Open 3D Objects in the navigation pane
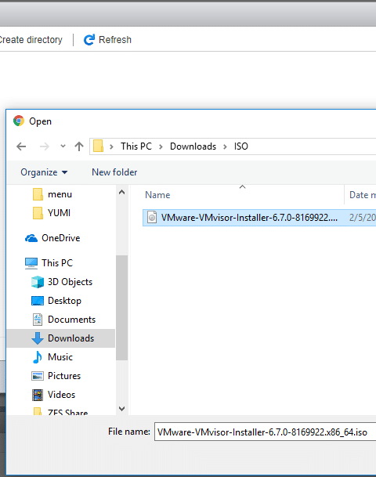This screenshot has width=376, height=477. (x=62, y=282)
